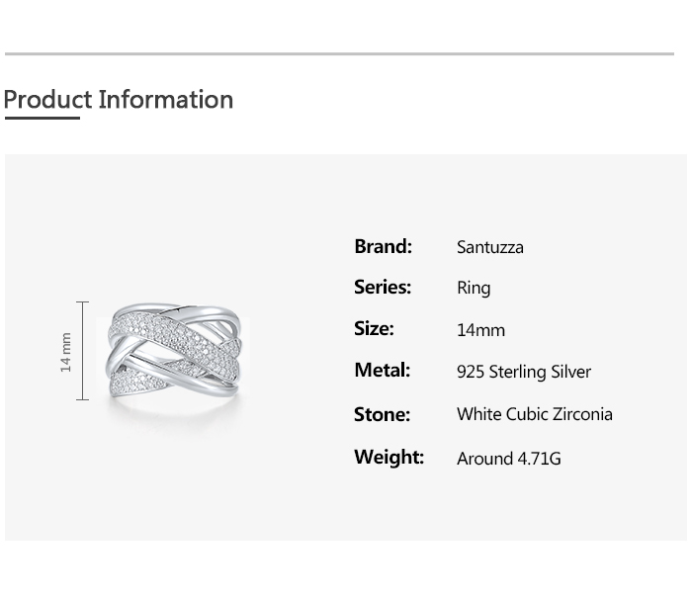Screen dimensions: 692x600
Task: Select the Size label
Action: coord(374,328)
